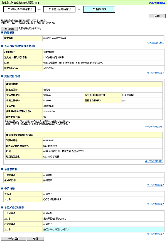Click creditor name DEF株式会社
Image resolution: width=167 pixels, height=243 pixels.
[x=50, y=146]
